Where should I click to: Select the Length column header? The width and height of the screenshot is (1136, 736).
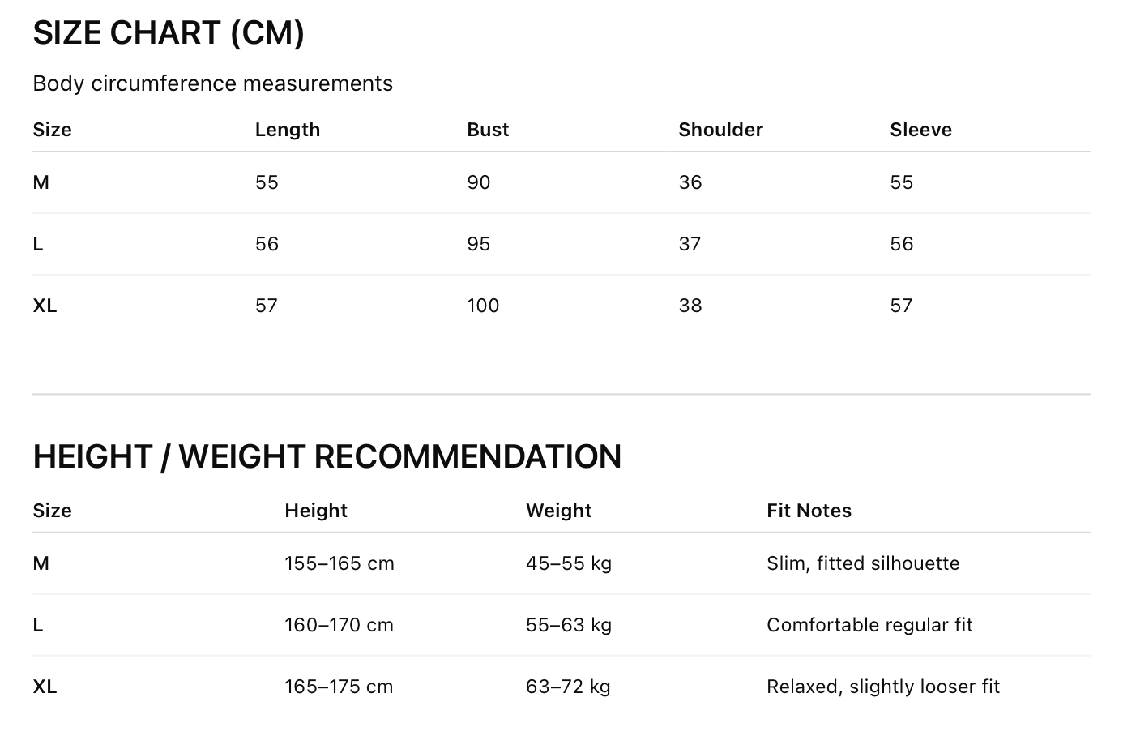(x=287, y=130)
